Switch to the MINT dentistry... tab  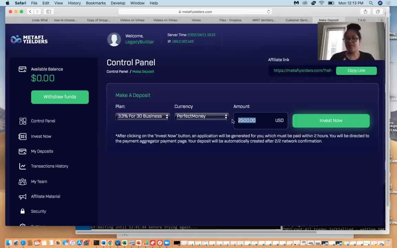(x=264, y=20)
